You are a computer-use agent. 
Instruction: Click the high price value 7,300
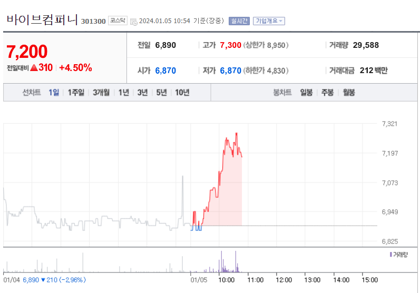click(230, 45)
